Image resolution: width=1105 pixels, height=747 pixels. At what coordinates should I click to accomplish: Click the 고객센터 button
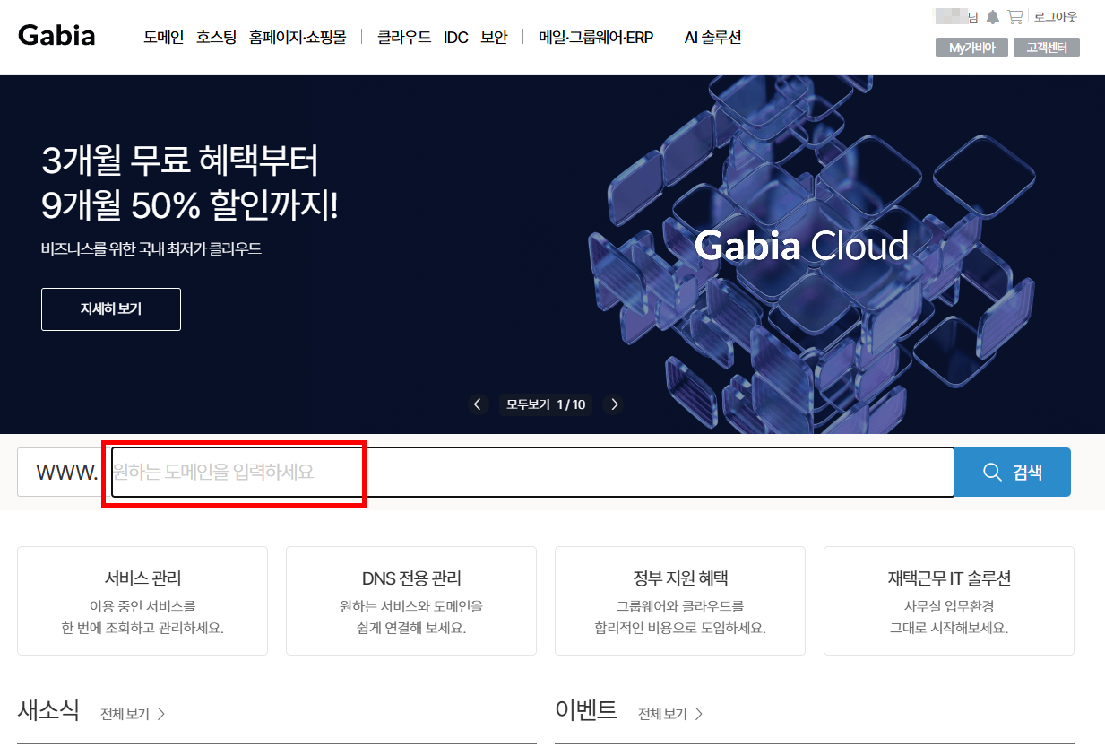[x=1047, y=48]
